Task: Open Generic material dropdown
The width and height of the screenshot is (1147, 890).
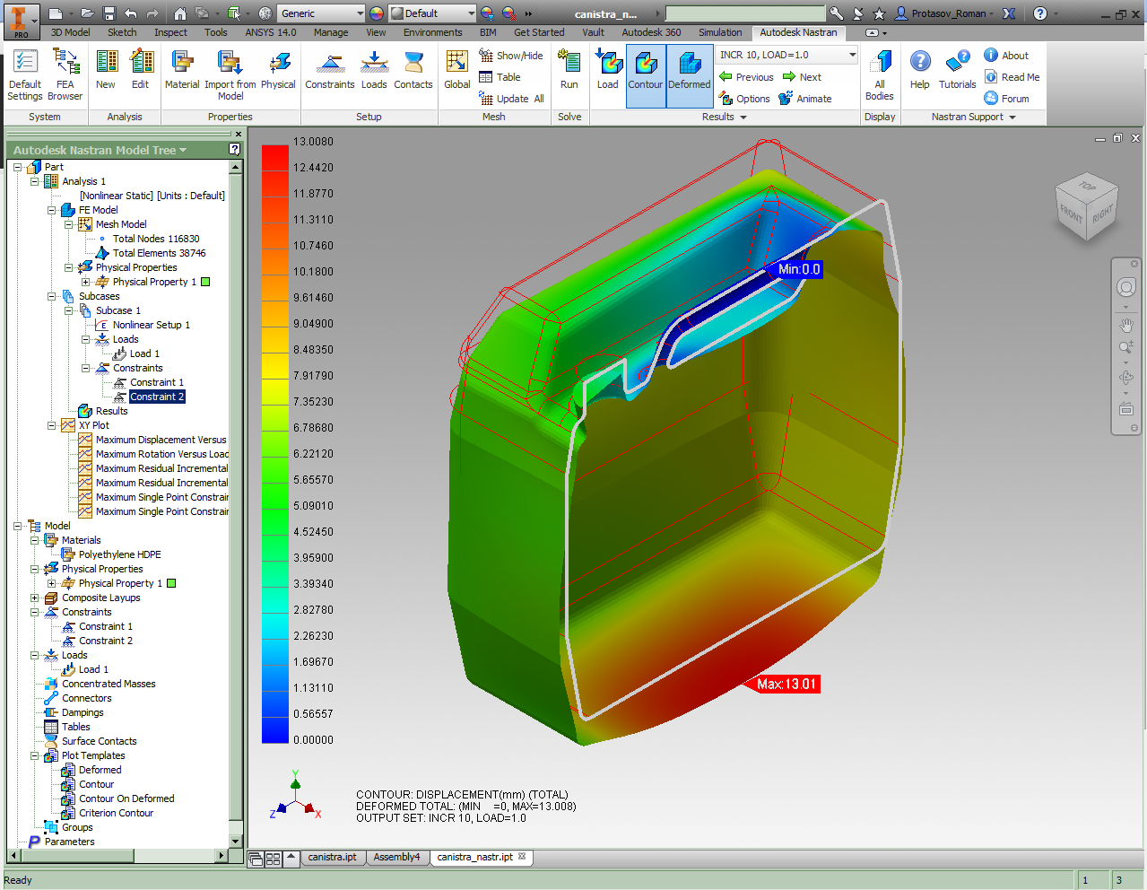Action: coord(321,13)
